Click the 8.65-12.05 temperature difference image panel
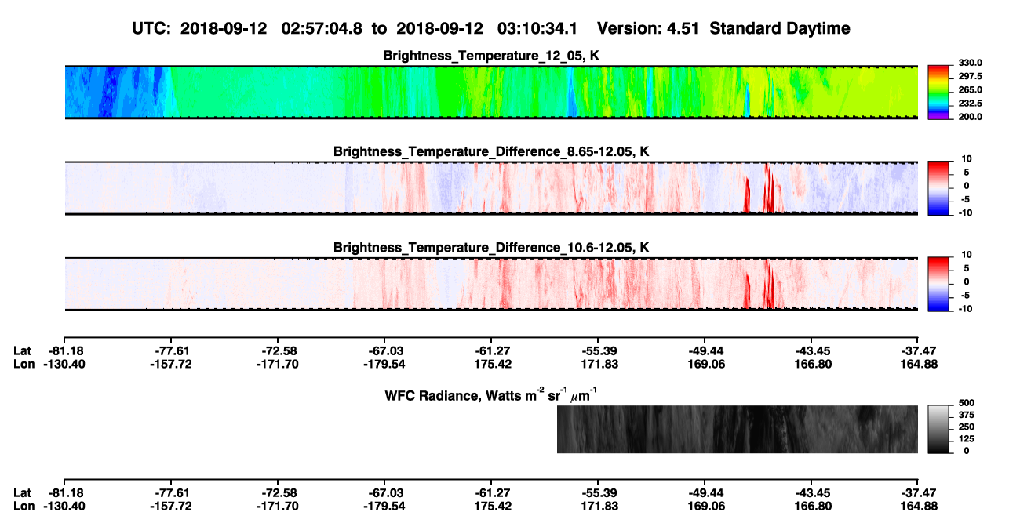1020x523 pixels. click(x=490, y=187)
